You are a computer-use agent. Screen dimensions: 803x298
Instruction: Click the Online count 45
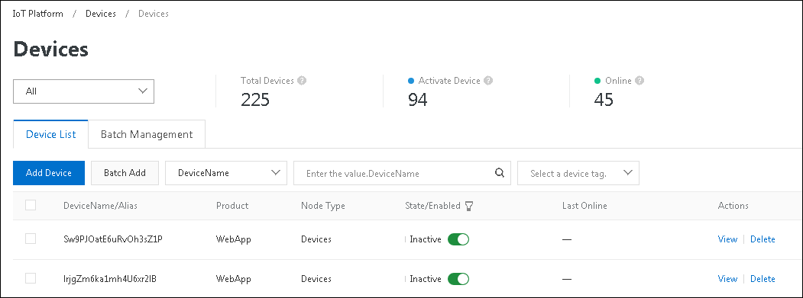pos(604,100)
